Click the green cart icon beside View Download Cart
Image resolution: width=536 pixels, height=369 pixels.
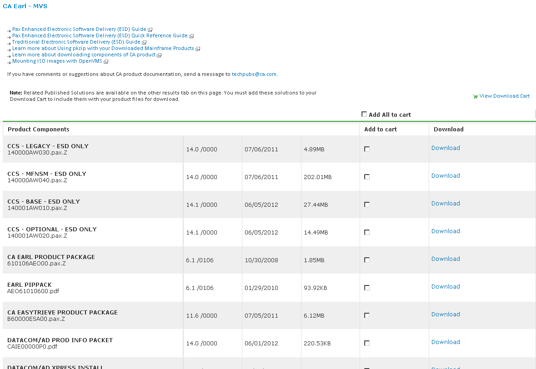(475, 96)
